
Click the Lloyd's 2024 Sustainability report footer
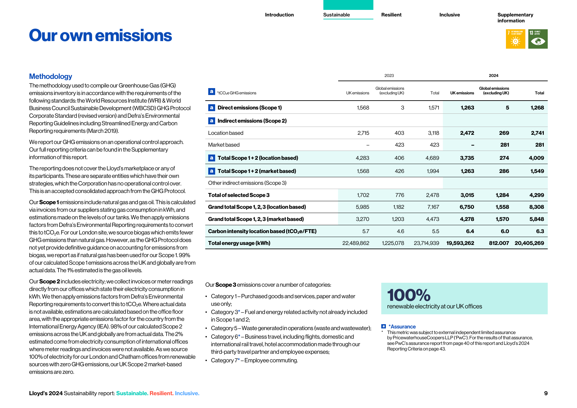coord(114,393)
